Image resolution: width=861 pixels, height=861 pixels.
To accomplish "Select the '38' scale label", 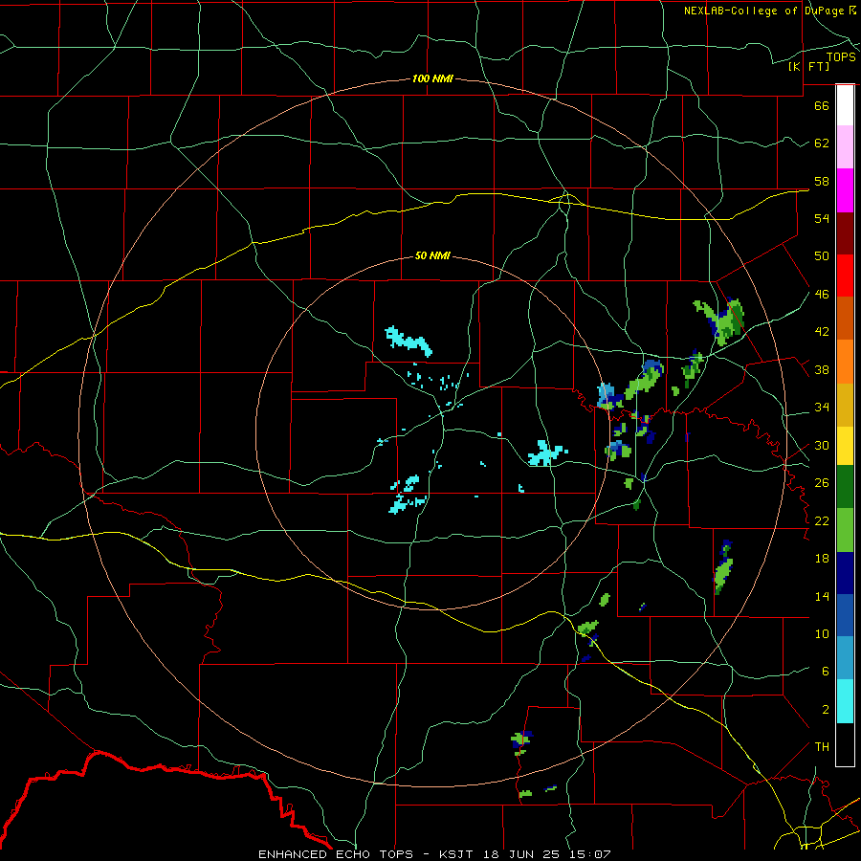I will click(x=822, y=370).
